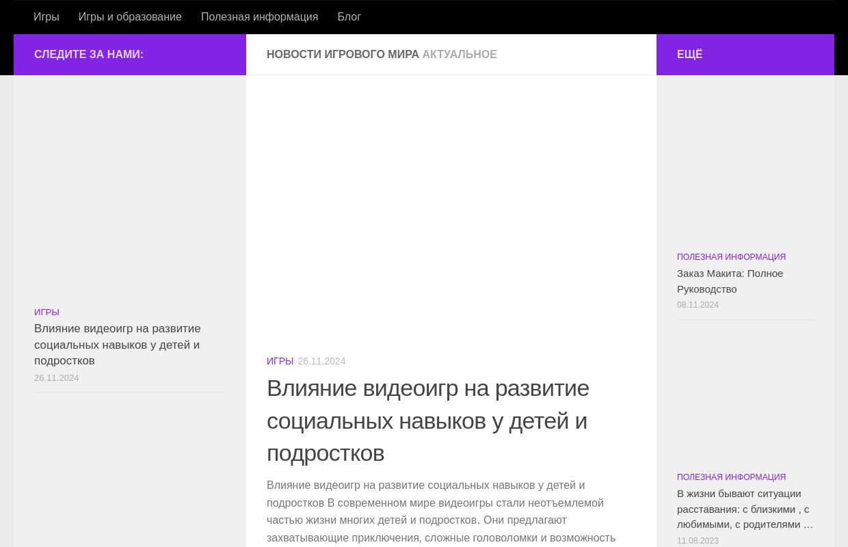Click the СЛЕДИТЕ ЗА НАМИ header
Viewport: 848px width, 547px height.
pos(88,54)
